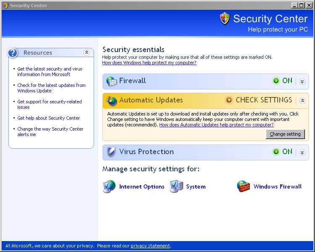Click the Virus Protection heading text
Screen dimensions: 315x252
pos(147,152)
